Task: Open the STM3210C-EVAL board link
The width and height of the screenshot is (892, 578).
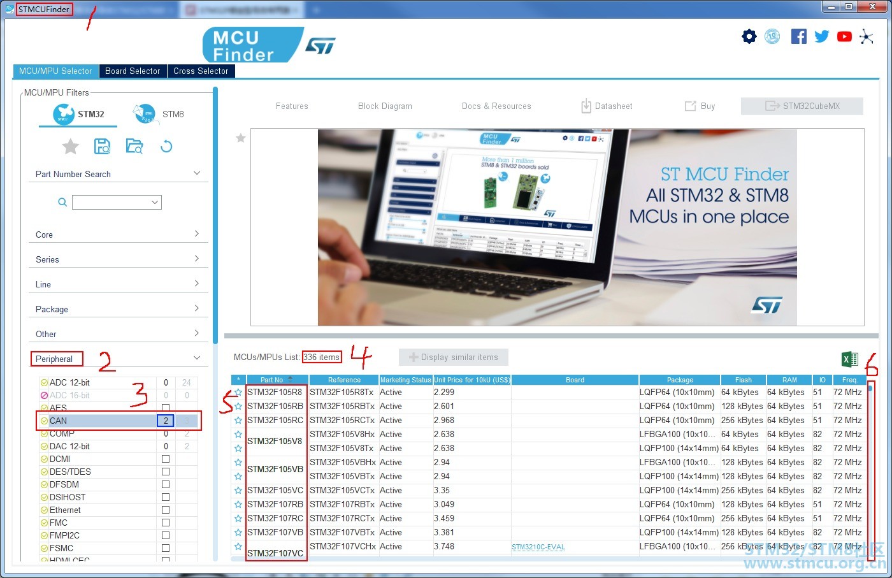Action: click(538, 547)
